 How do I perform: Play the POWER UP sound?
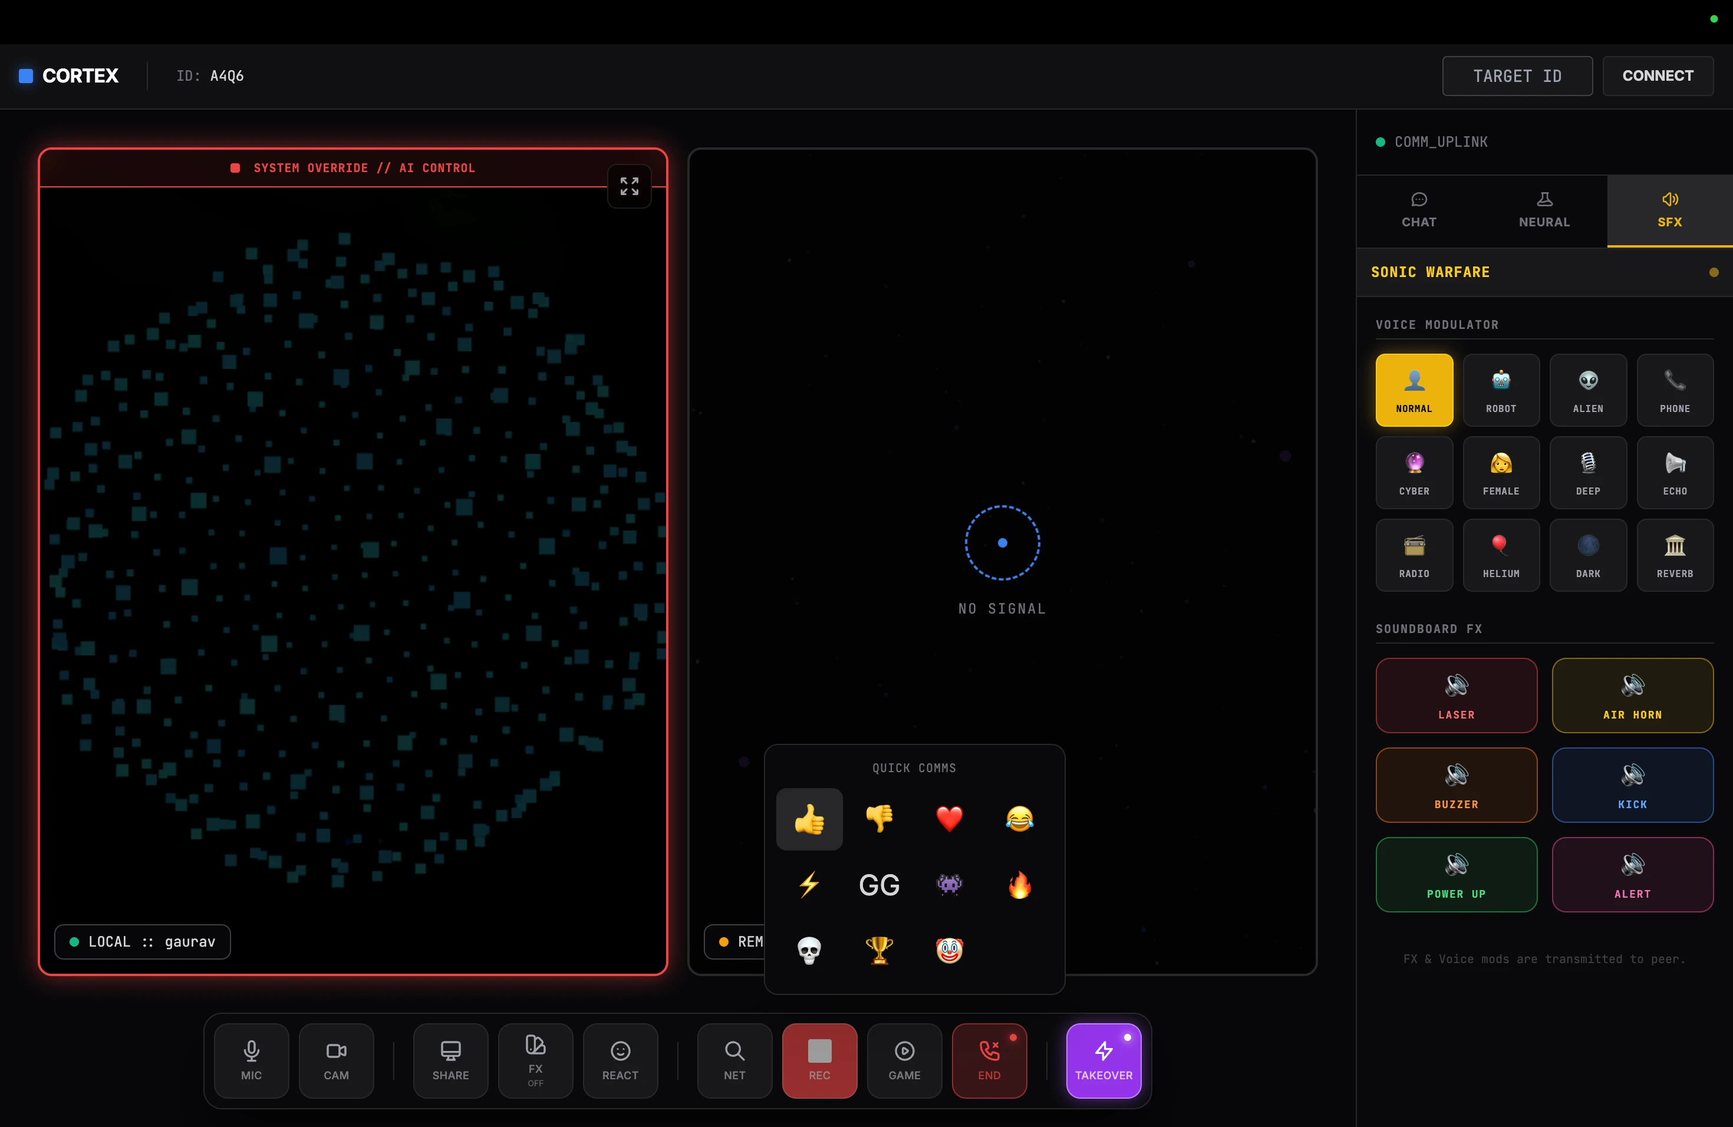pyautogui.click(x=1457, y=874)
